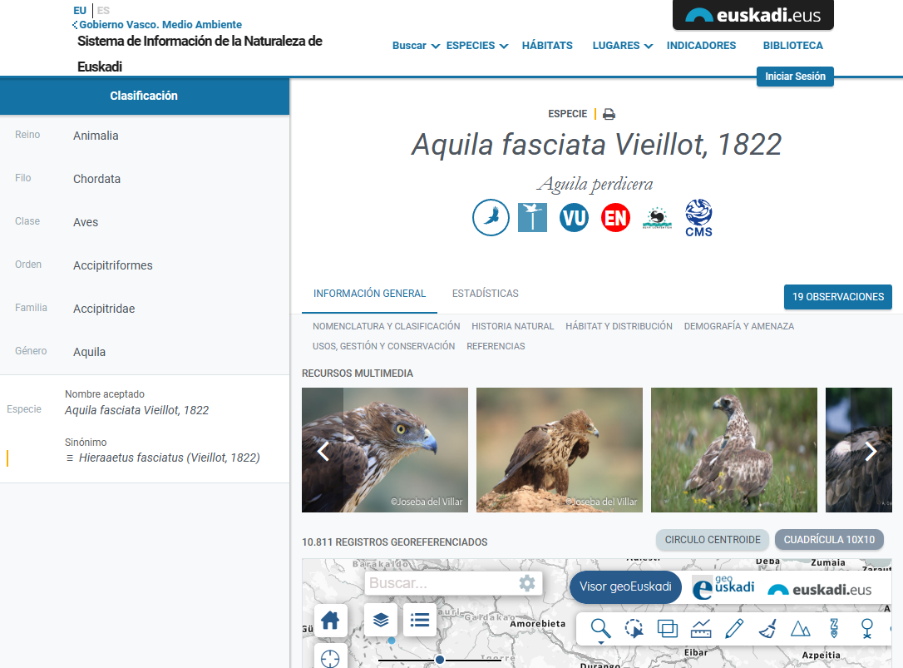Open the HÁBITATS menu item
Image resolution: width=903 pixels, height=668 pixels.
tap(547, 46)
